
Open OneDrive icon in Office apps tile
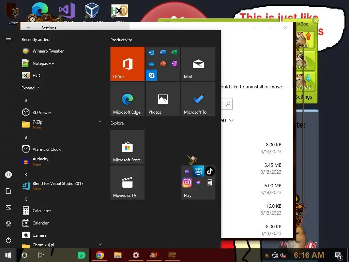[151, 64]
